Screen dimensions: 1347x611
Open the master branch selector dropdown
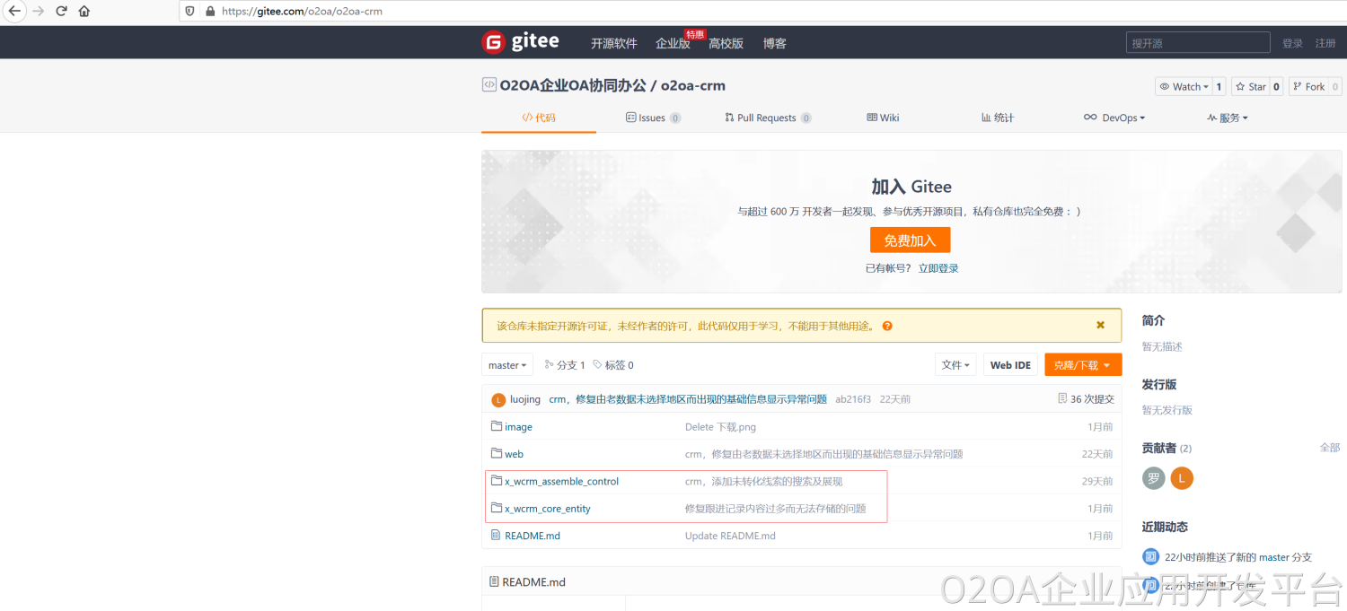(507, 365)
